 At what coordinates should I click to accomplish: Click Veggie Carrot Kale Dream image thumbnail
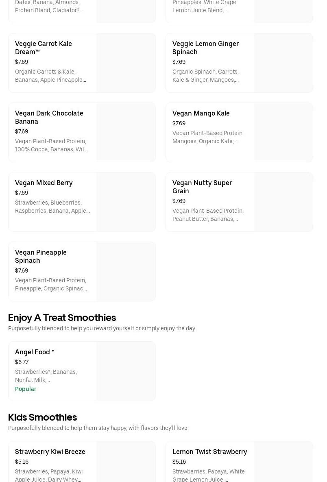[126, 63]
